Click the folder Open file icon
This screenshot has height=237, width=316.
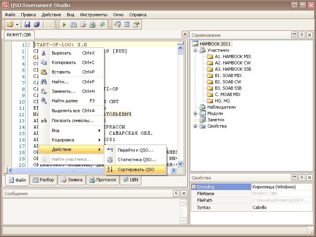pyautogui.click(x=10, y=24)
